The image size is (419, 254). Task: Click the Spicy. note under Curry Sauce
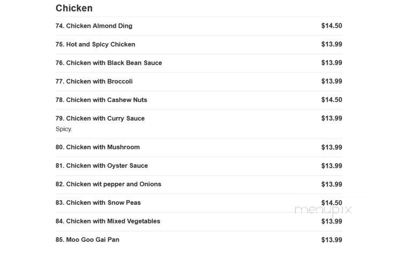[64, 129]
